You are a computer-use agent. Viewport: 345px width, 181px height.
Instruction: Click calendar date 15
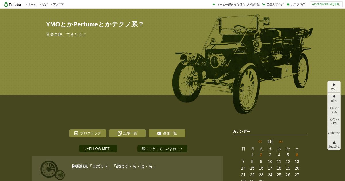252,168
